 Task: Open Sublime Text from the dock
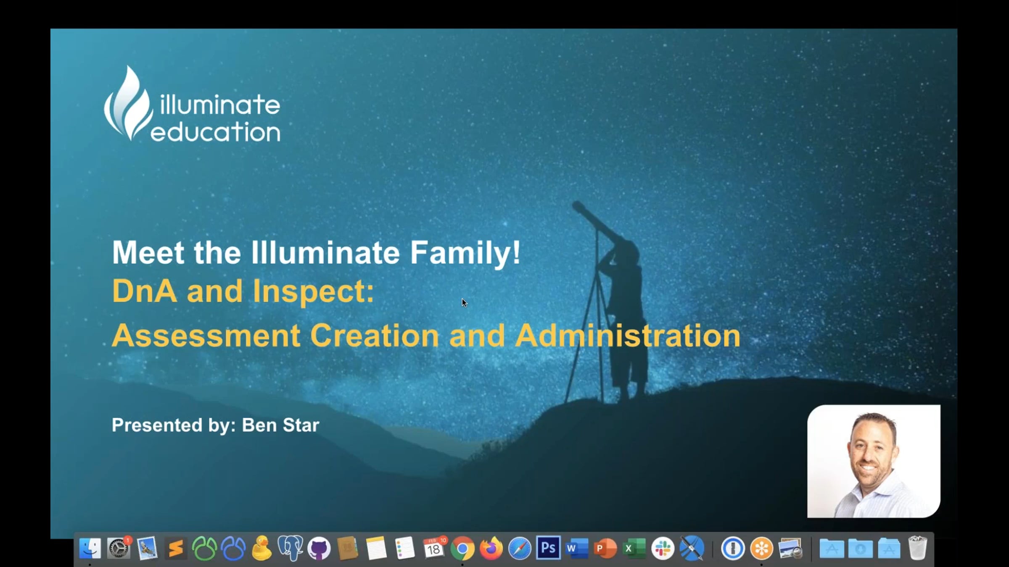pyautogui.click(x=176, y=548)
